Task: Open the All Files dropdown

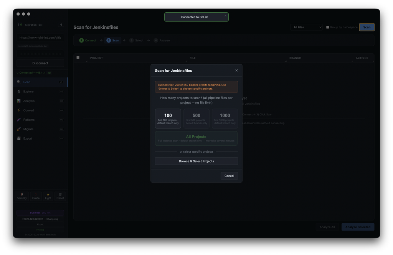Action: pyautogui.click(x=307, y=27)
